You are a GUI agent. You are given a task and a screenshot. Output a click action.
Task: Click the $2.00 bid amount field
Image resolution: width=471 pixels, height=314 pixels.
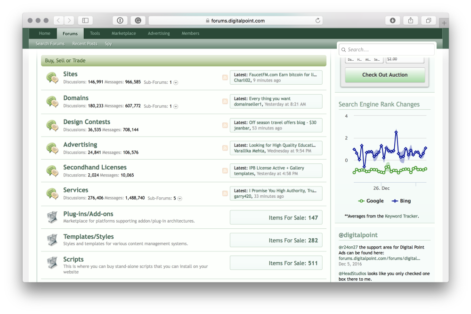pos(405,59)
